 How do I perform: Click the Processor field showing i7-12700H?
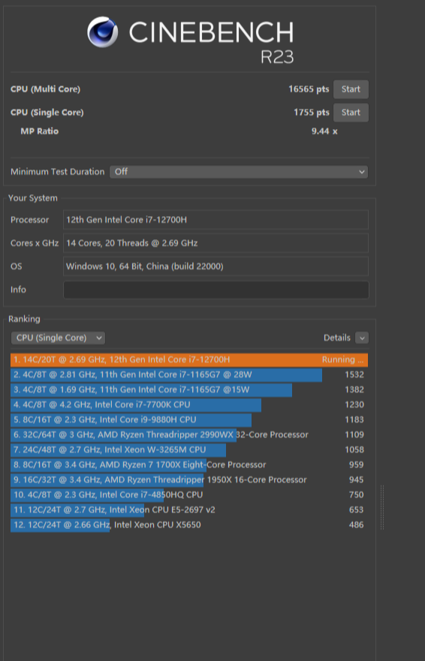tap(216, 220)
